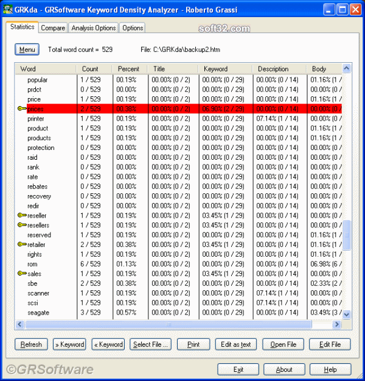Screen dimensions: 365x381
Task: Sort by the Count column header
Action: 94,69
